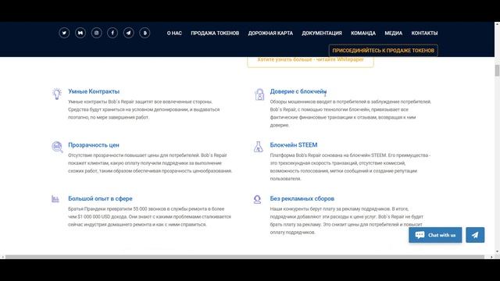The width and height of the screenshot is (500, 281).
Task: Open the ПРОДАЖА ТОКЕНОВ menu item
Action: point(215,33)
